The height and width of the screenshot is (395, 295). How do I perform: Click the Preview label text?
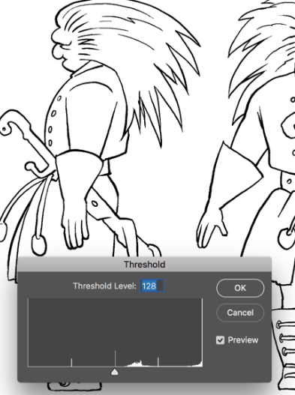click(x=242, y=340)
